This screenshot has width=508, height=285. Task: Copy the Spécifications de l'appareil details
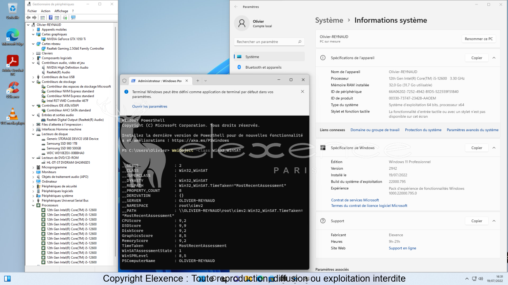pos(477,58)
